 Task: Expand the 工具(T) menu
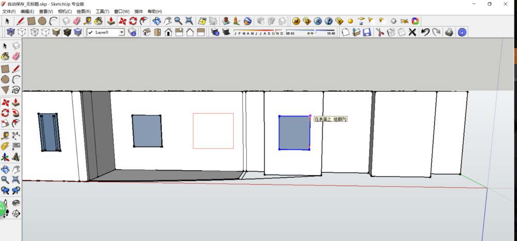[x=102, y=11]
